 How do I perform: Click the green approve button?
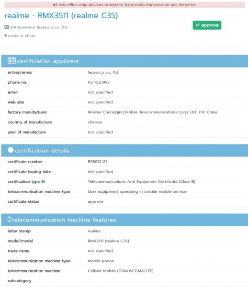[x=207, y=25]
